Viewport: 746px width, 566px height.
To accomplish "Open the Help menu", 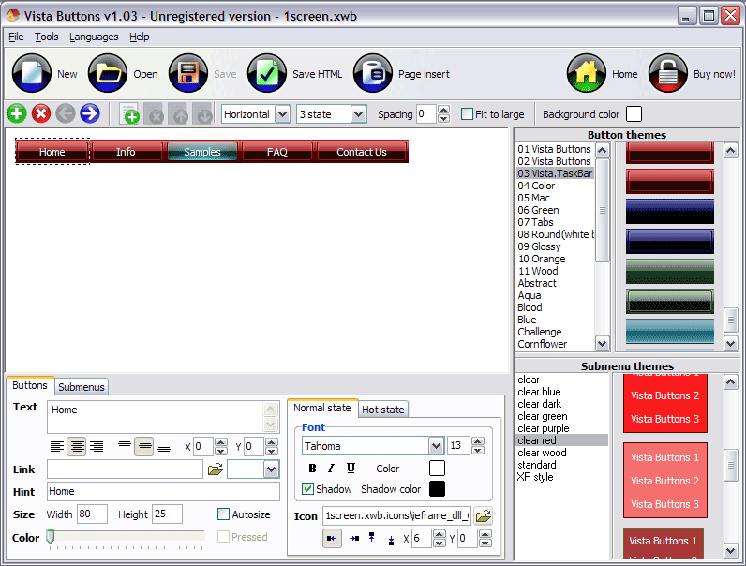I will click(140, 37).
